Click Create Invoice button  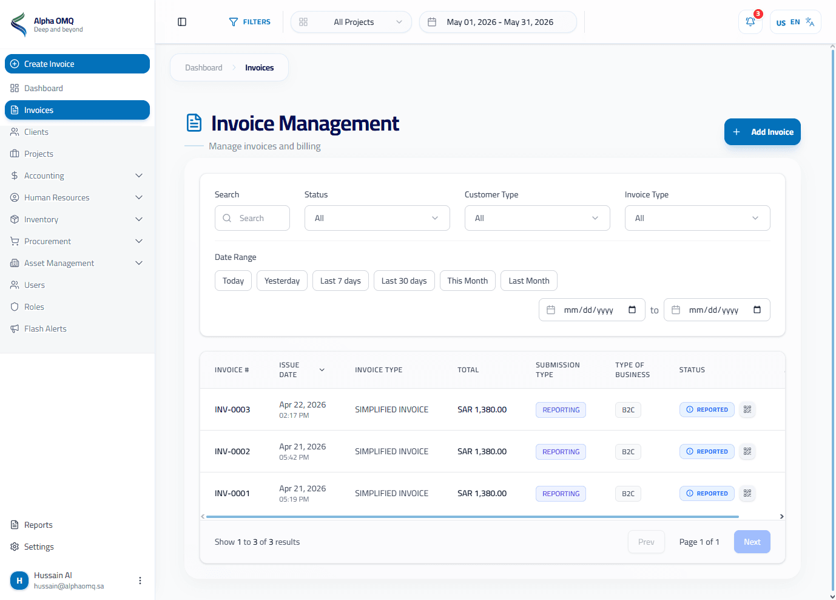(77, 64)
